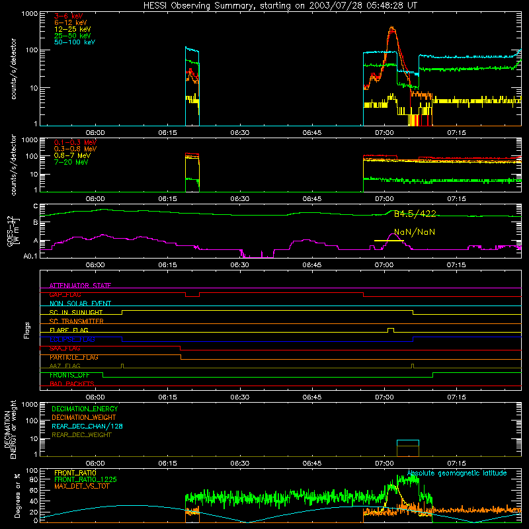Click the 06:30 time label under keV plot

pos(240,133)
